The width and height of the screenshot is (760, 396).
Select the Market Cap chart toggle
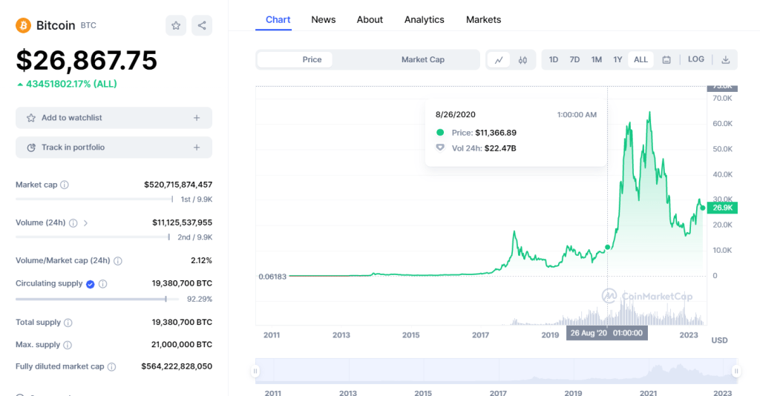click(422, 59)
